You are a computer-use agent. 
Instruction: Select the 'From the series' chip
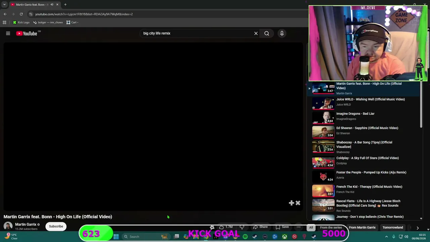[331, 228]
